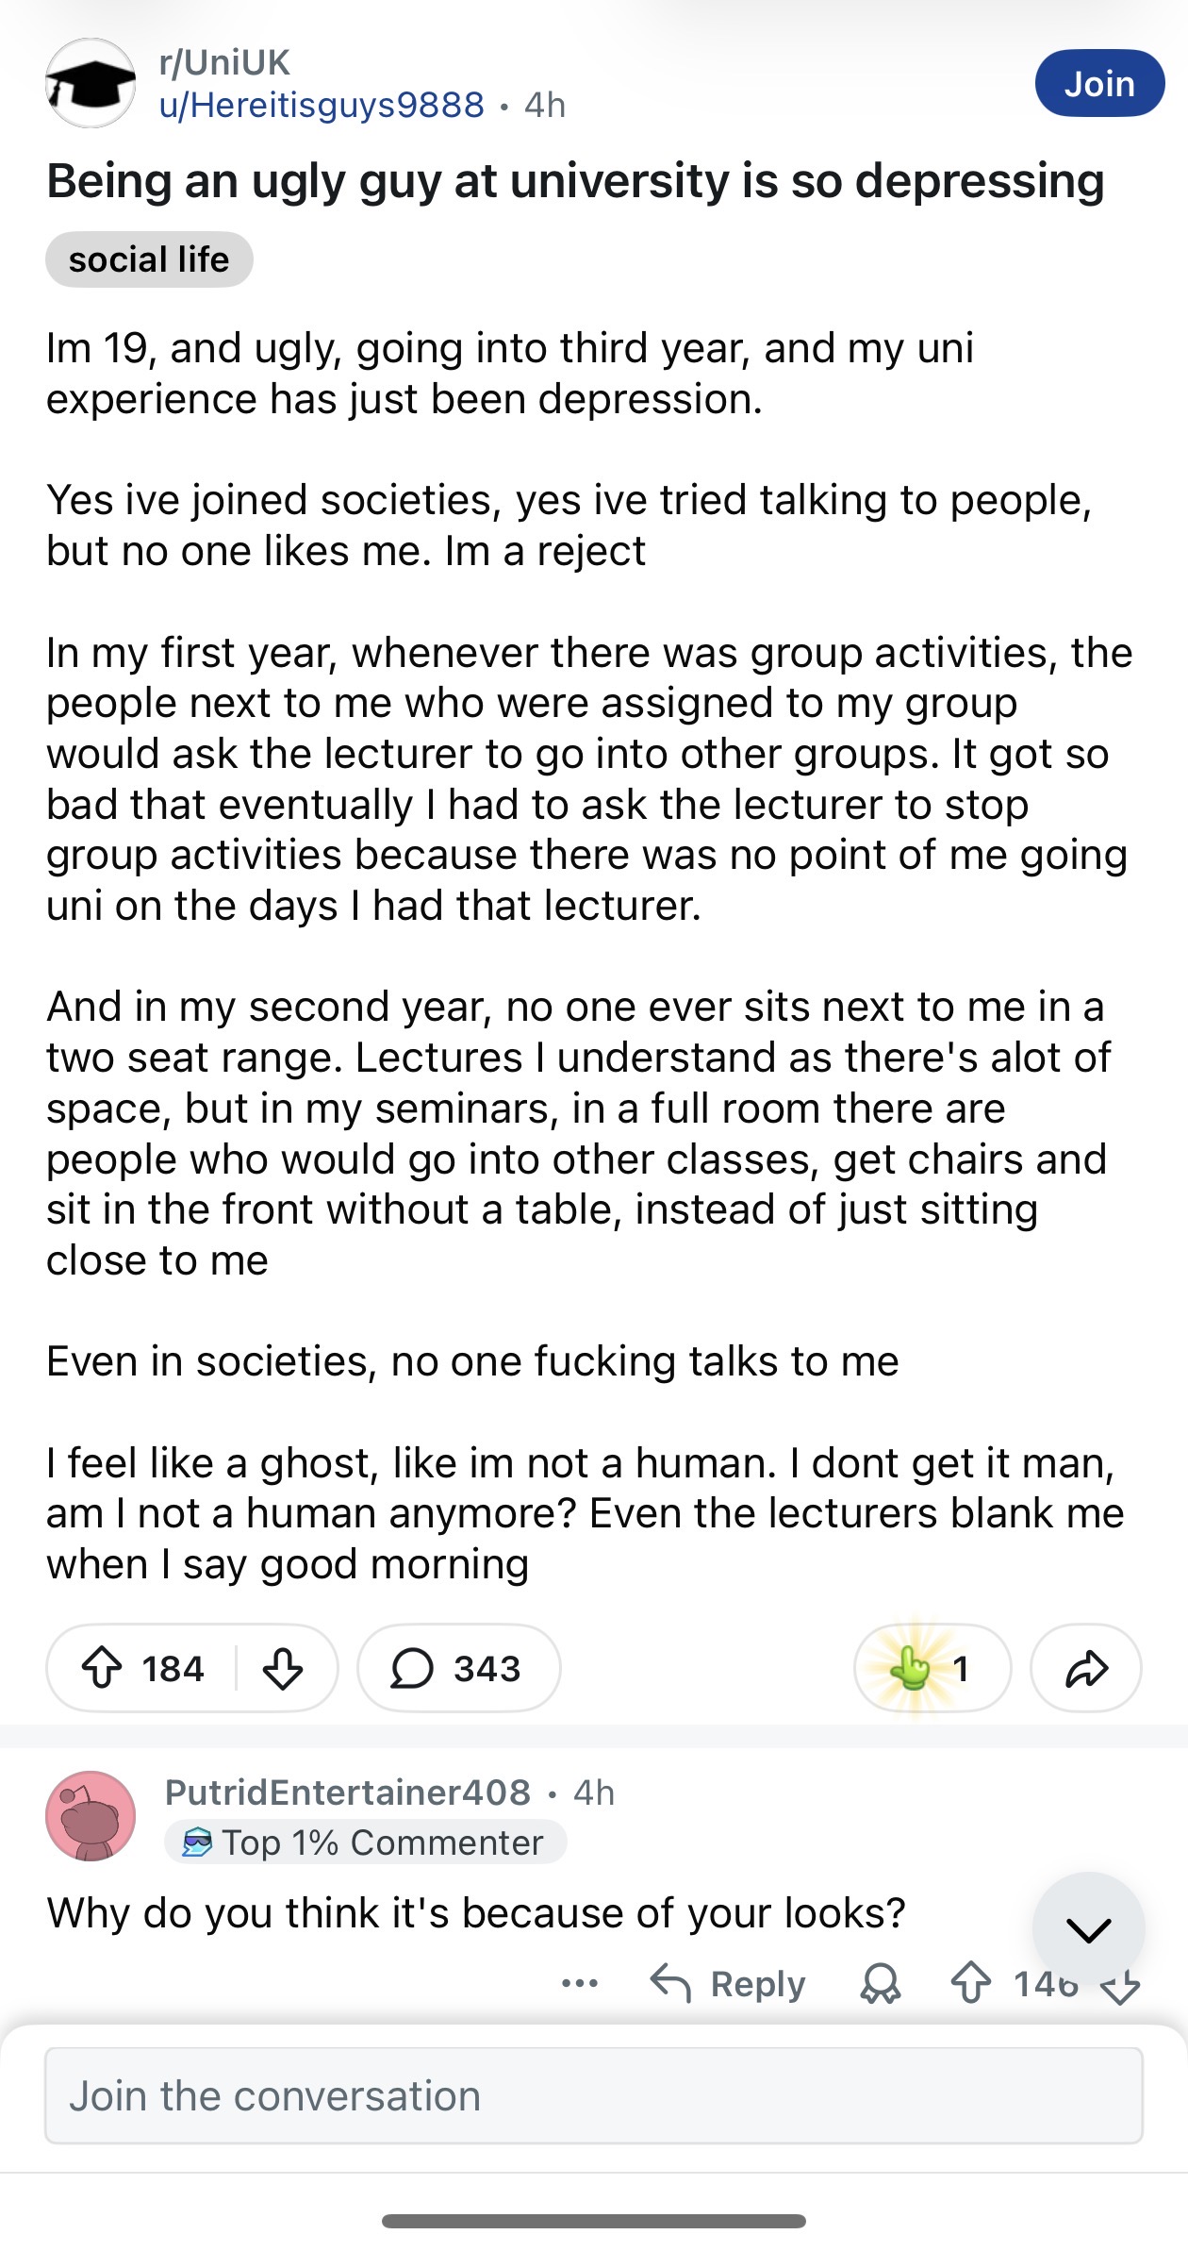Open PutridEntertainer408's username link
Viewport: 1188px width, 2251px height.
point(348,1792)
